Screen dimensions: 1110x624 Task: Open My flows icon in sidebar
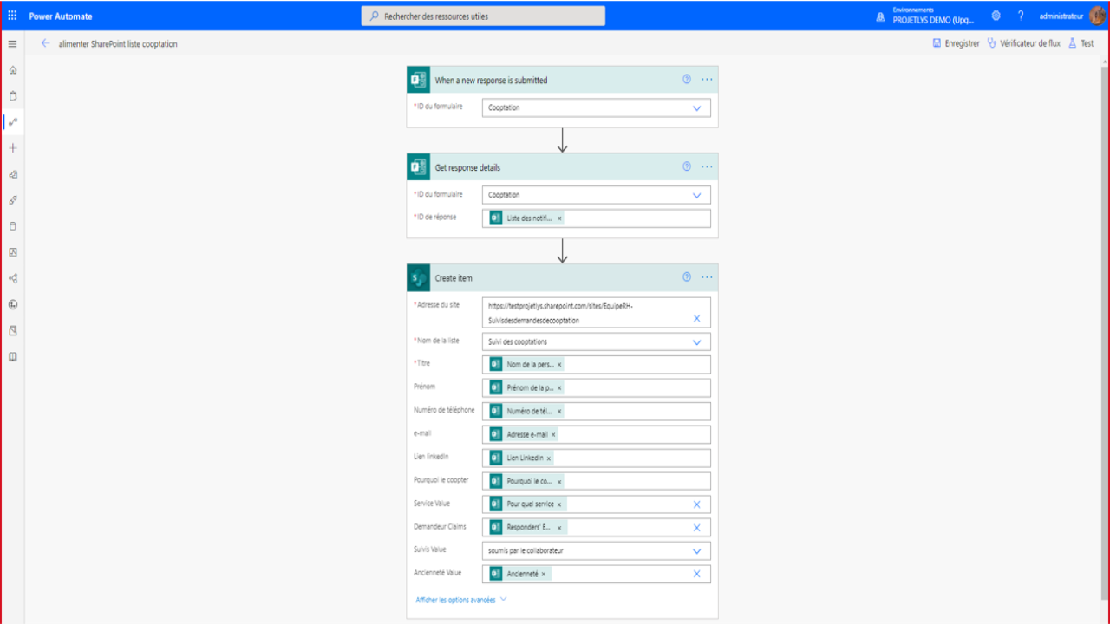point(12,122)
